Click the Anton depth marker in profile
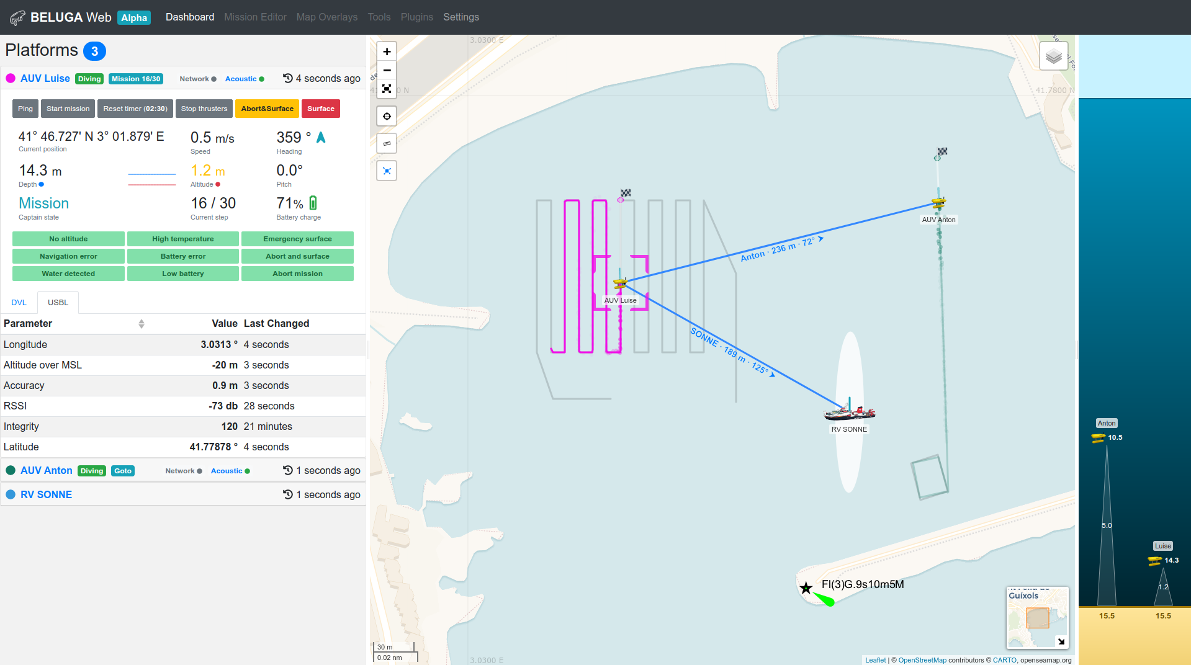 [1098, 438]
